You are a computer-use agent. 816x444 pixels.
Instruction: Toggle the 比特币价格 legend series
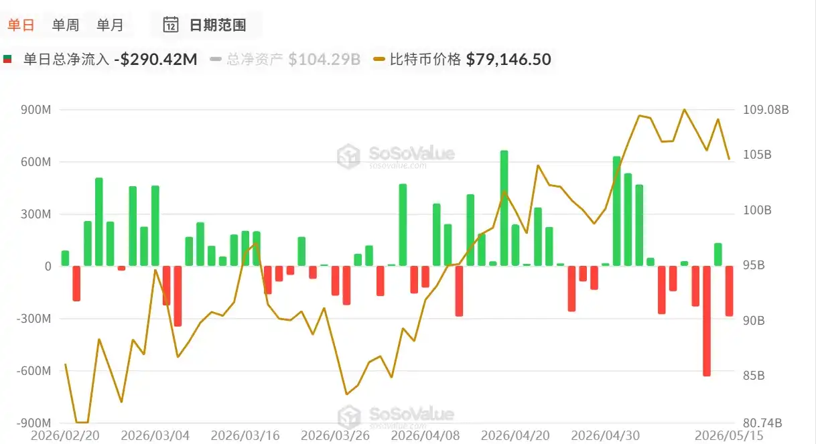[x=462, y=60]
